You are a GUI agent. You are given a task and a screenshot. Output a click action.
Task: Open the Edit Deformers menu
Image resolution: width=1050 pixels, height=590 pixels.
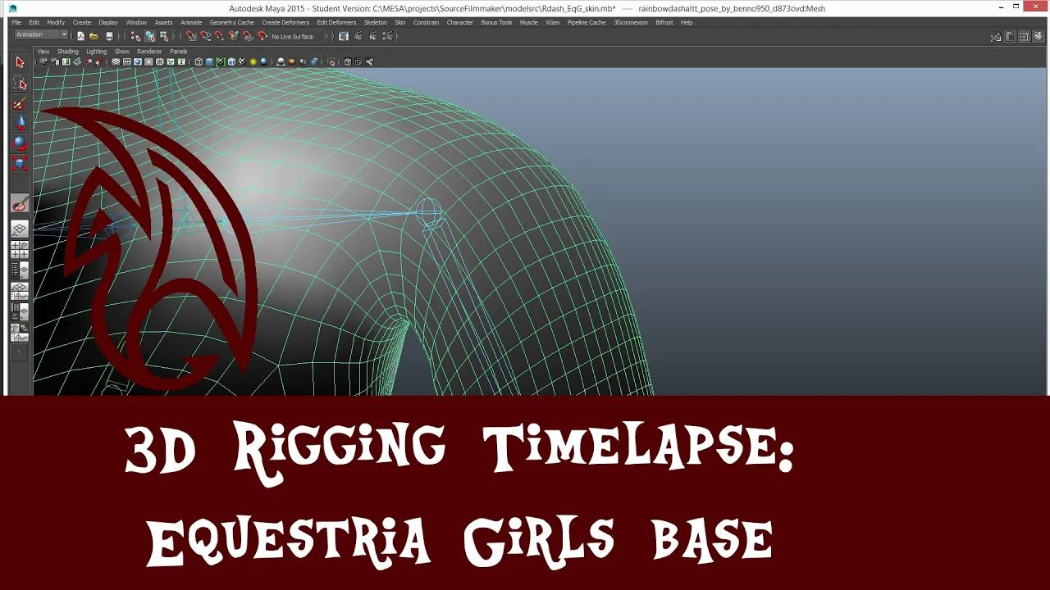click(x=336, y=22)
